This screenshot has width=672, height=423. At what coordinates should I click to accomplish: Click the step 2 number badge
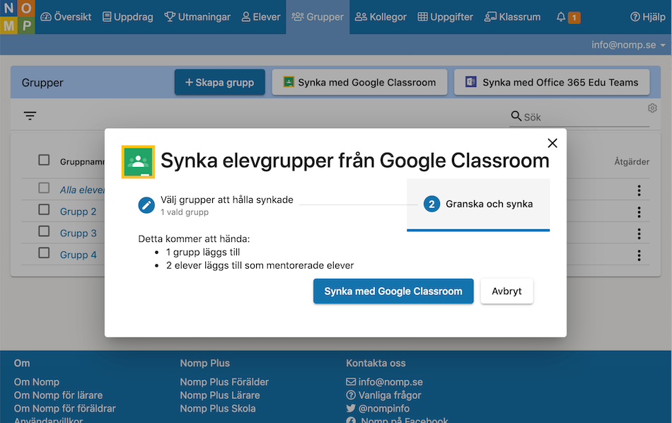coord(431,204)
